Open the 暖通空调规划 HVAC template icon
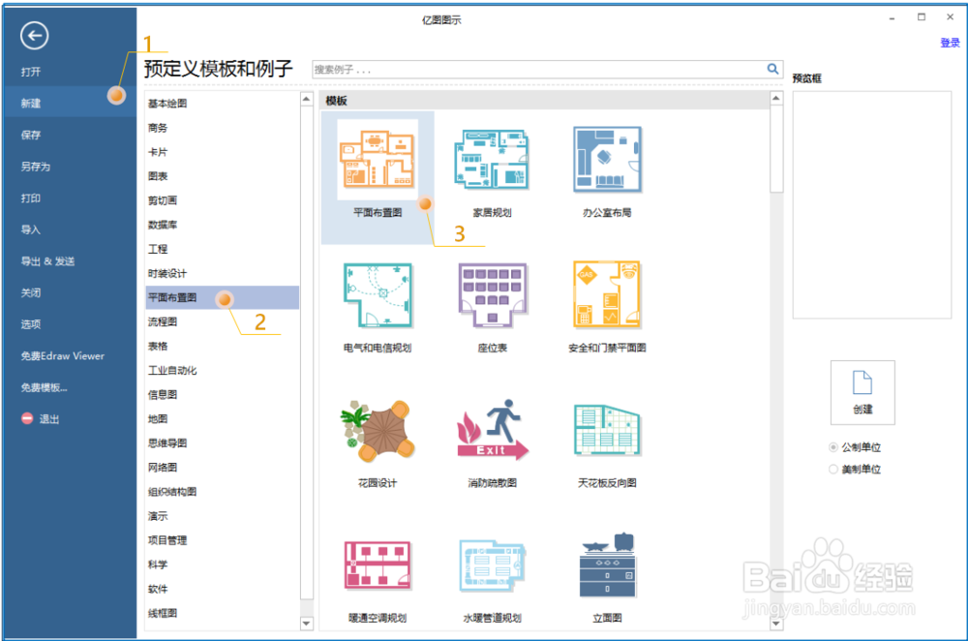968x641 pixels. click(x=378, y=565)
